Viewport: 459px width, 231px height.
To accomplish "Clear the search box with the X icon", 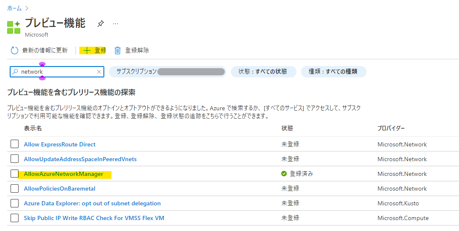I will point(99,72).
